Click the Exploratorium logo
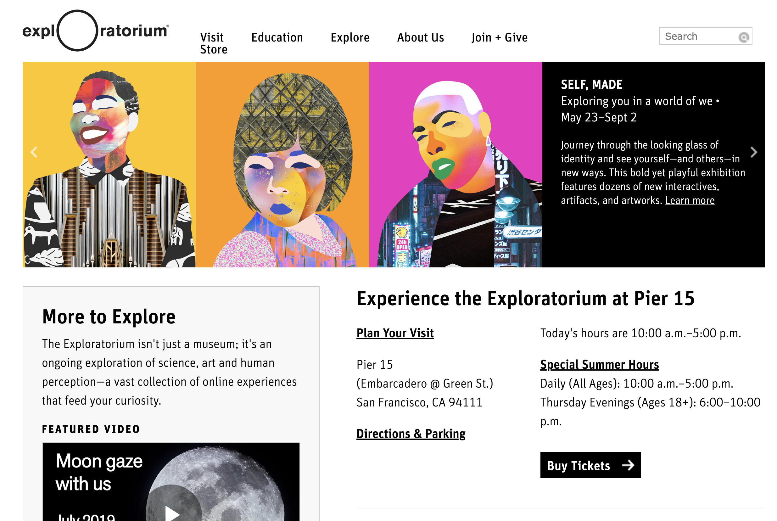 coord(96,31)
